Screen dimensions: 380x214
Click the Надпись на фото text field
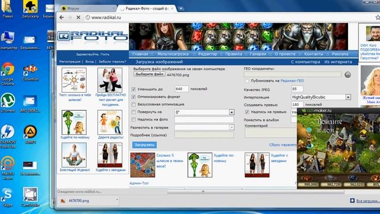tap(204, 119)
